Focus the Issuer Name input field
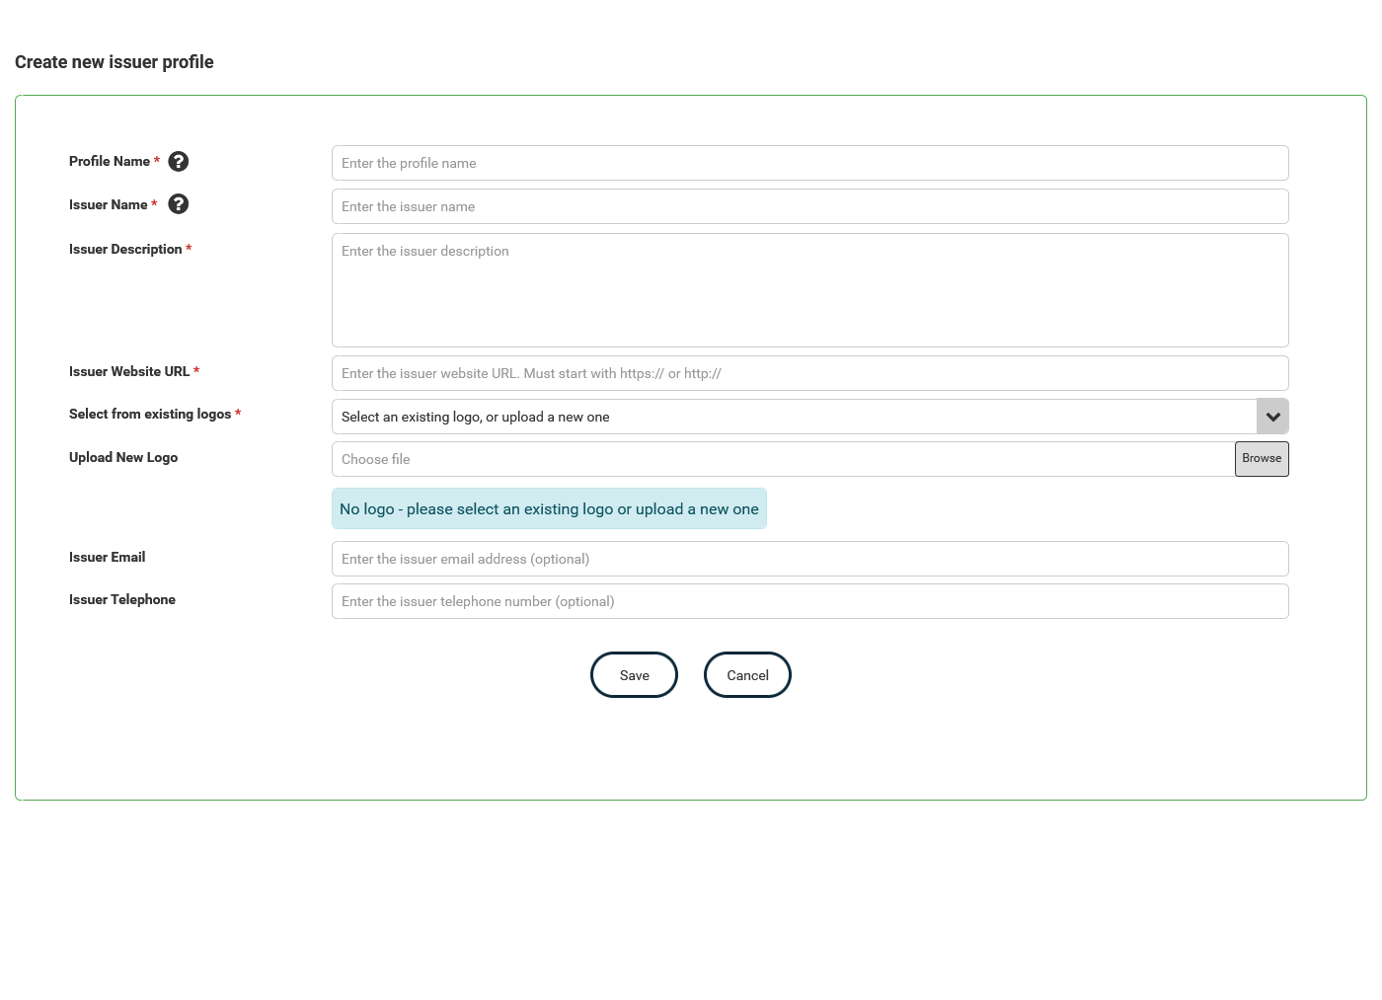Image resolution: width=1382 pixels, height=1000 pixels. click(x=810, y=206)
